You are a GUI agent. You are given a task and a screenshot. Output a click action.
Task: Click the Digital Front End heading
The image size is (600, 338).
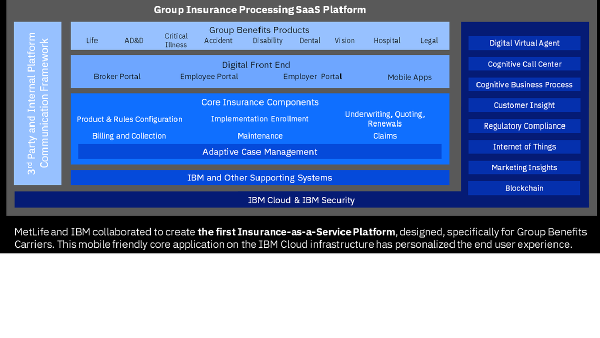click(256, 64)
